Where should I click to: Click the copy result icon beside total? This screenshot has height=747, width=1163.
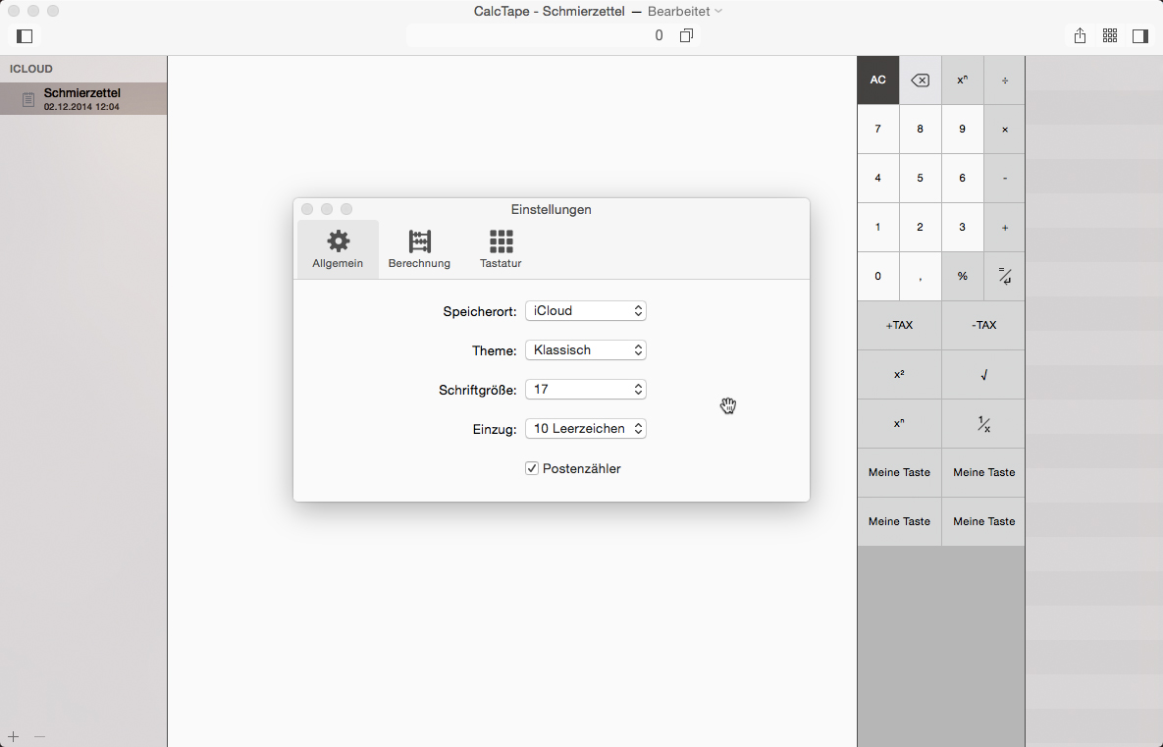point(686,36)
